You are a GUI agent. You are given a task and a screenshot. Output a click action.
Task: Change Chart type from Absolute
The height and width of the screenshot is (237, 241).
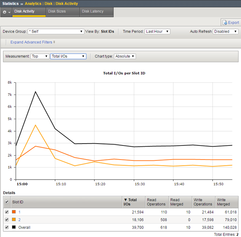click(125, 57)
